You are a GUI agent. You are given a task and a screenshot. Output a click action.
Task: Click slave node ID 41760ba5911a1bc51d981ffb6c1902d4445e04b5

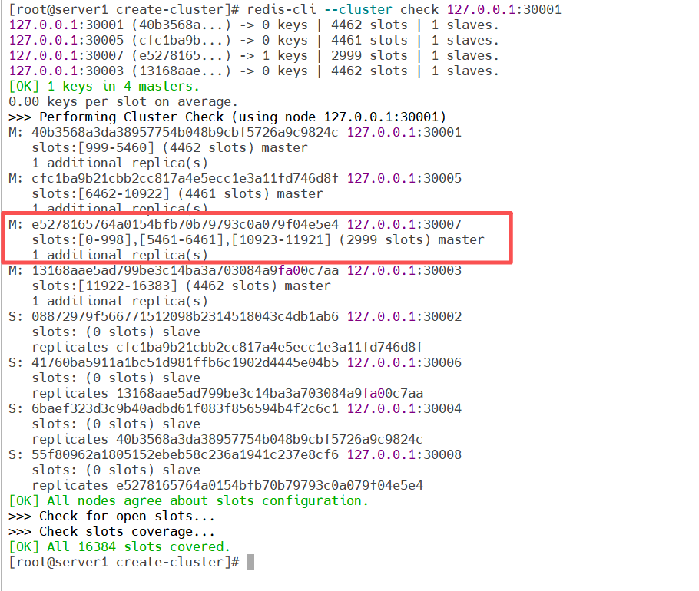tap(184, 362)
